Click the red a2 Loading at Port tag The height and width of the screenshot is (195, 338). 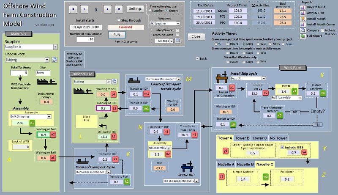(x=53, y=135)
